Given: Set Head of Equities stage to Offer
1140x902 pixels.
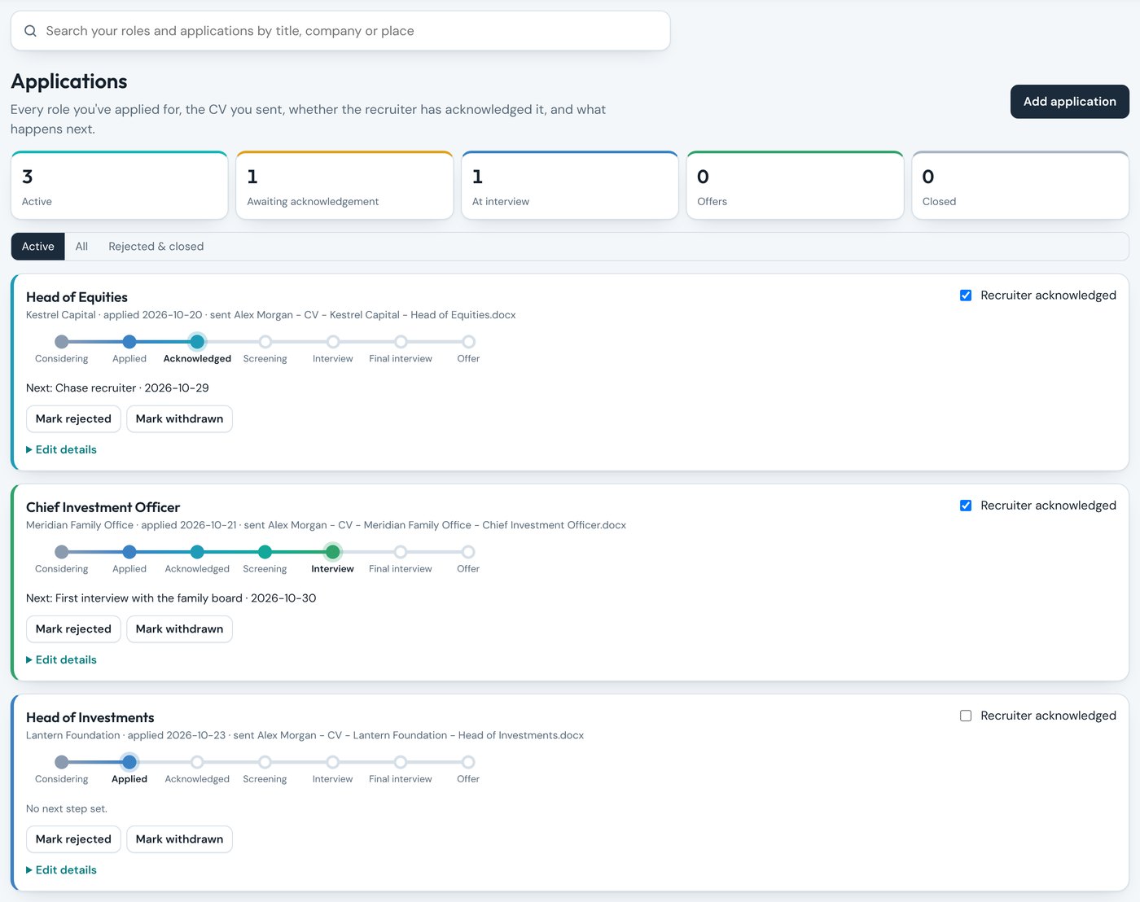Looking at the screenshot, I should (x=468, y=342).
